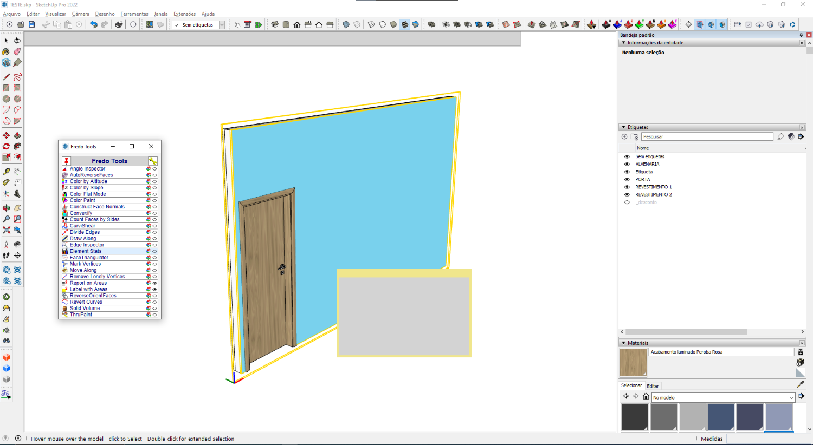813x445 pixels.
Task: Create a new file with the toolbar icon
Action: click(x=9, y=24)
